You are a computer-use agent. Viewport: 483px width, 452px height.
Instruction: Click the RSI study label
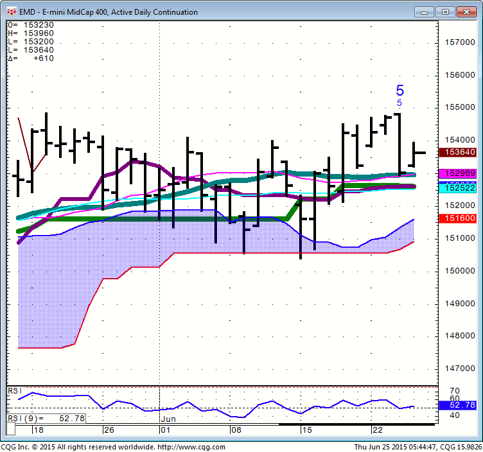pyautogui.click(x=14, y=390)
